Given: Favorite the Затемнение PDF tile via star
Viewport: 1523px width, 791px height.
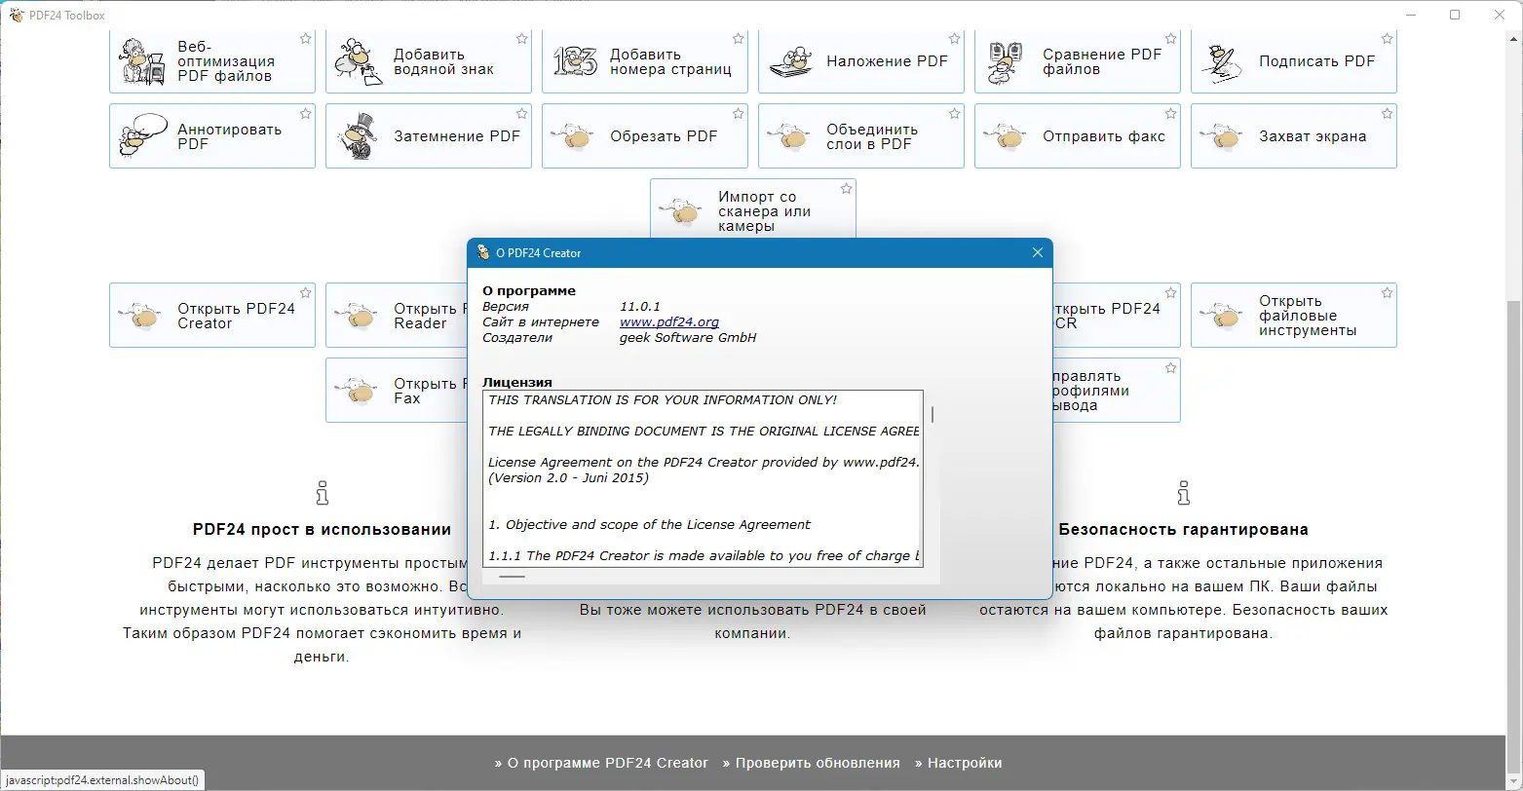Looking at the screenshot, I should coord(522,114).
